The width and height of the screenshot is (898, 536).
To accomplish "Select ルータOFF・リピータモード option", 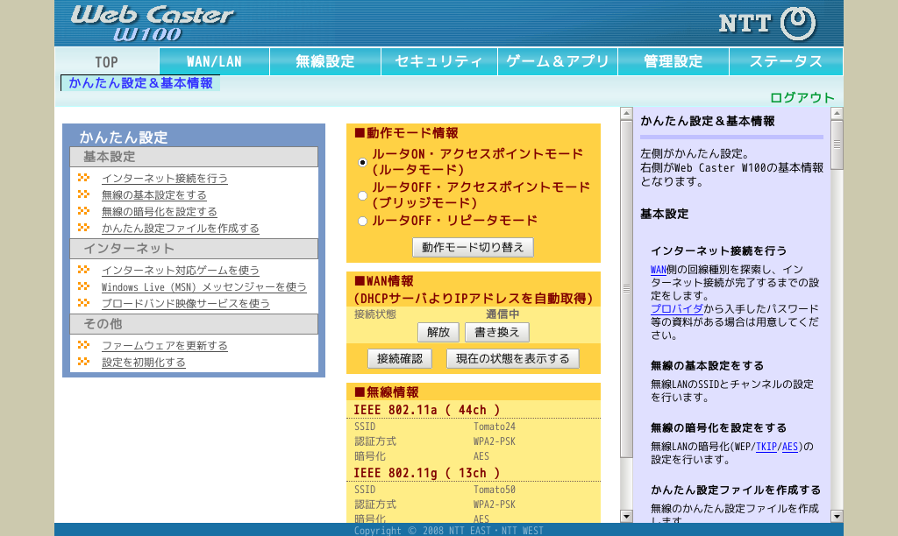I will (x=360, y=221).
